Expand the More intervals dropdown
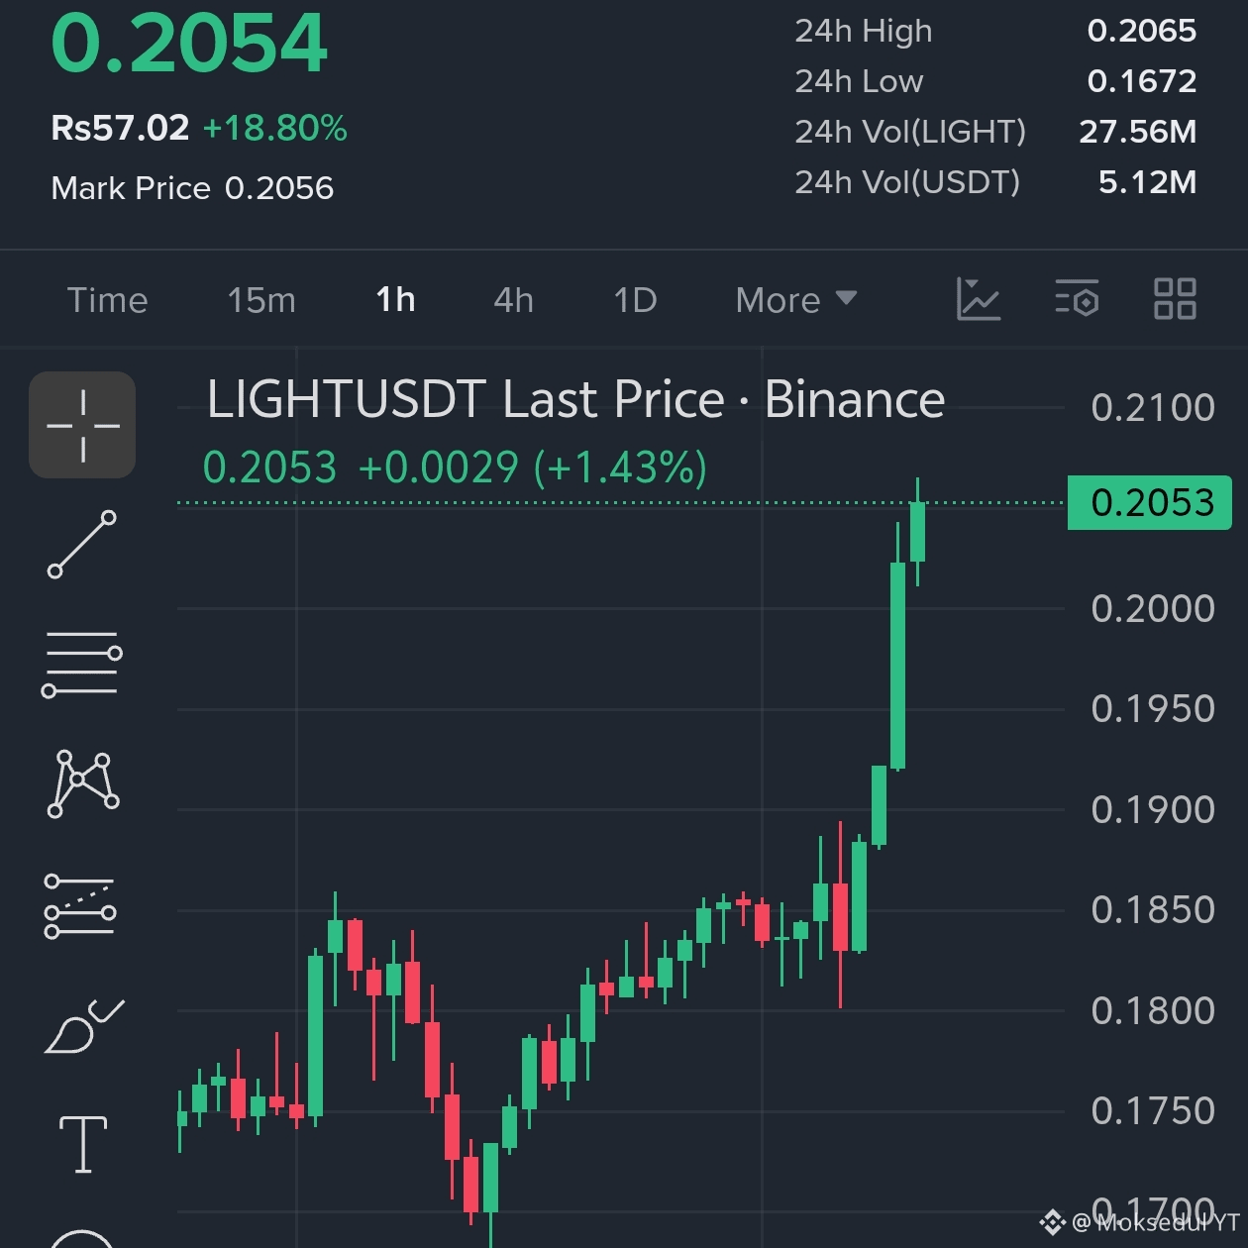 pos(795,300)
